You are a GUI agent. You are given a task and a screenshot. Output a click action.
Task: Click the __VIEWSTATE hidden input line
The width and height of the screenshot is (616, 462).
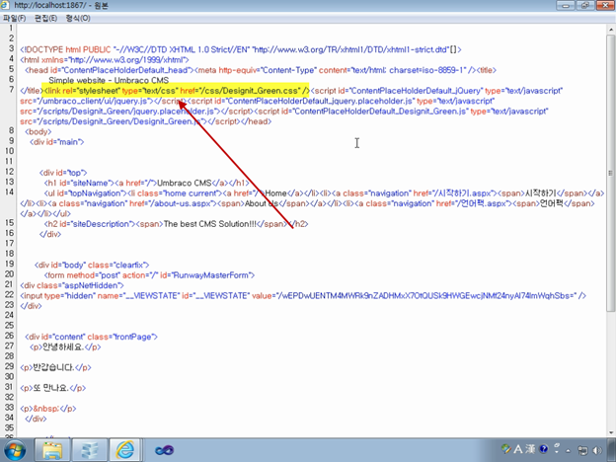303,295
